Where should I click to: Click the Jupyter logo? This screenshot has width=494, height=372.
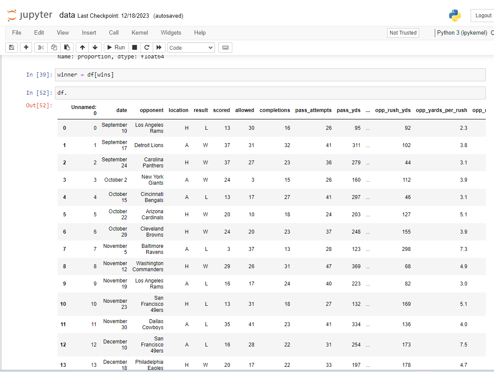pyautogui.click(x=29, y=15)
